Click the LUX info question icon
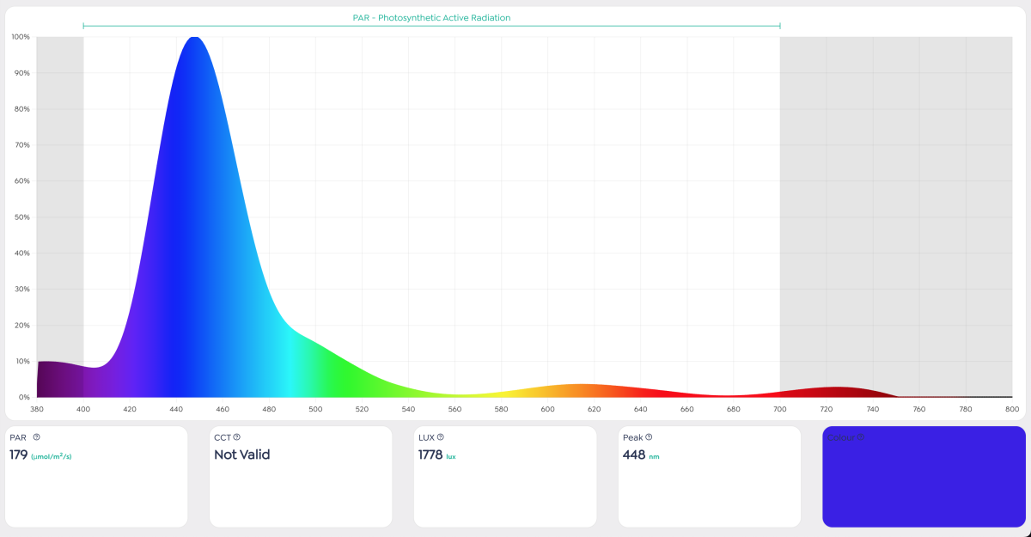 (441, 437)
